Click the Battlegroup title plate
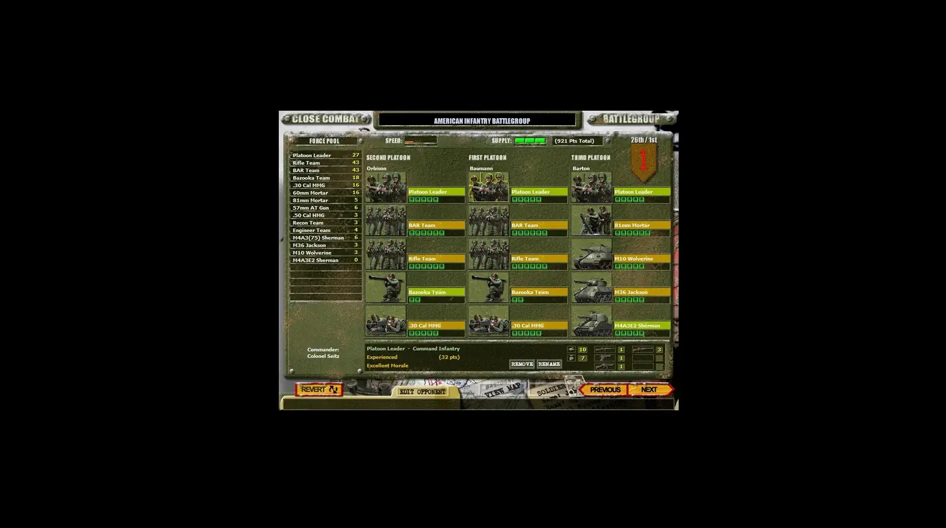946x528 pixels. [x=630, y=119]
